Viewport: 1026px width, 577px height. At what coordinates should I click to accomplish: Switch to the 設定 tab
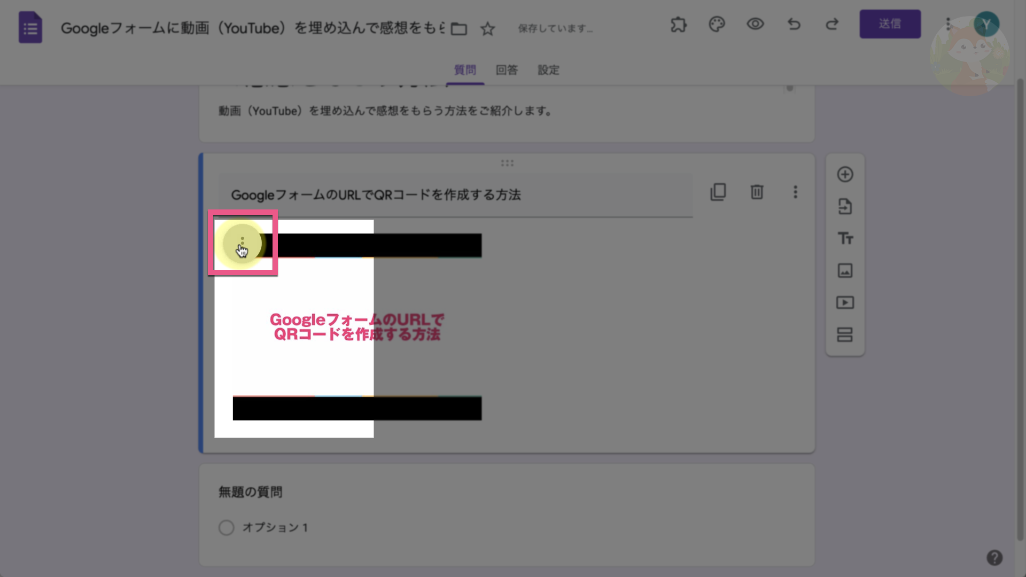click(549, 69)
